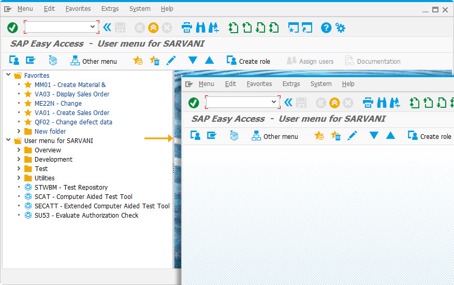Click Move Favorites Up triangle in the back window
This screenshot has height=285, width=454.
[209, 60]
